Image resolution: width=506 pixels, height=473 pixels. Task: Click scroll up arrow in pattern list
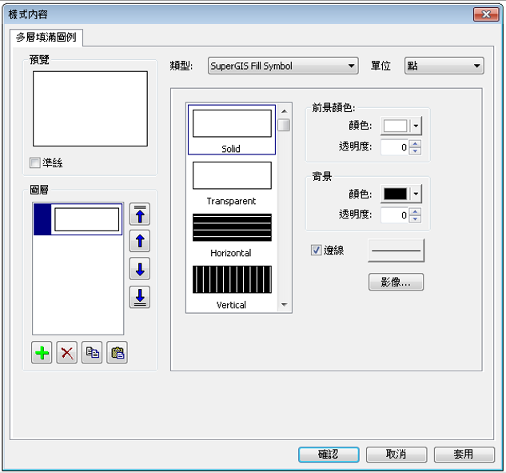coord(284,111)
